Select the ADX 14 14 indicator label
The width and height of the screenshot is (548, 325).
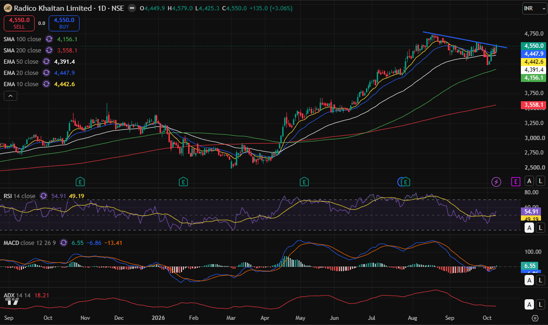coord(17,295)
